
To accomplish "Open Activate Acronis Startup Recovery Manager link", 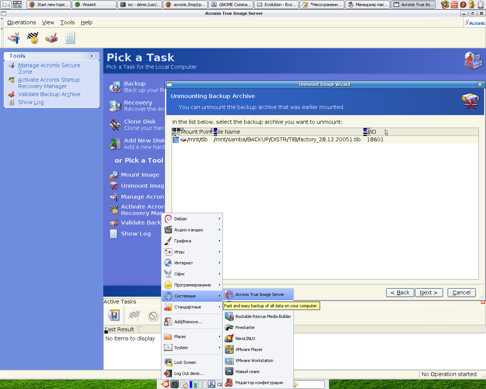I will pos(49,83).
